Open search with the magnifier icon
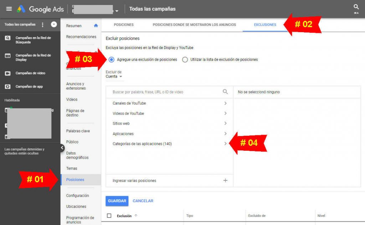 point(356,6)
